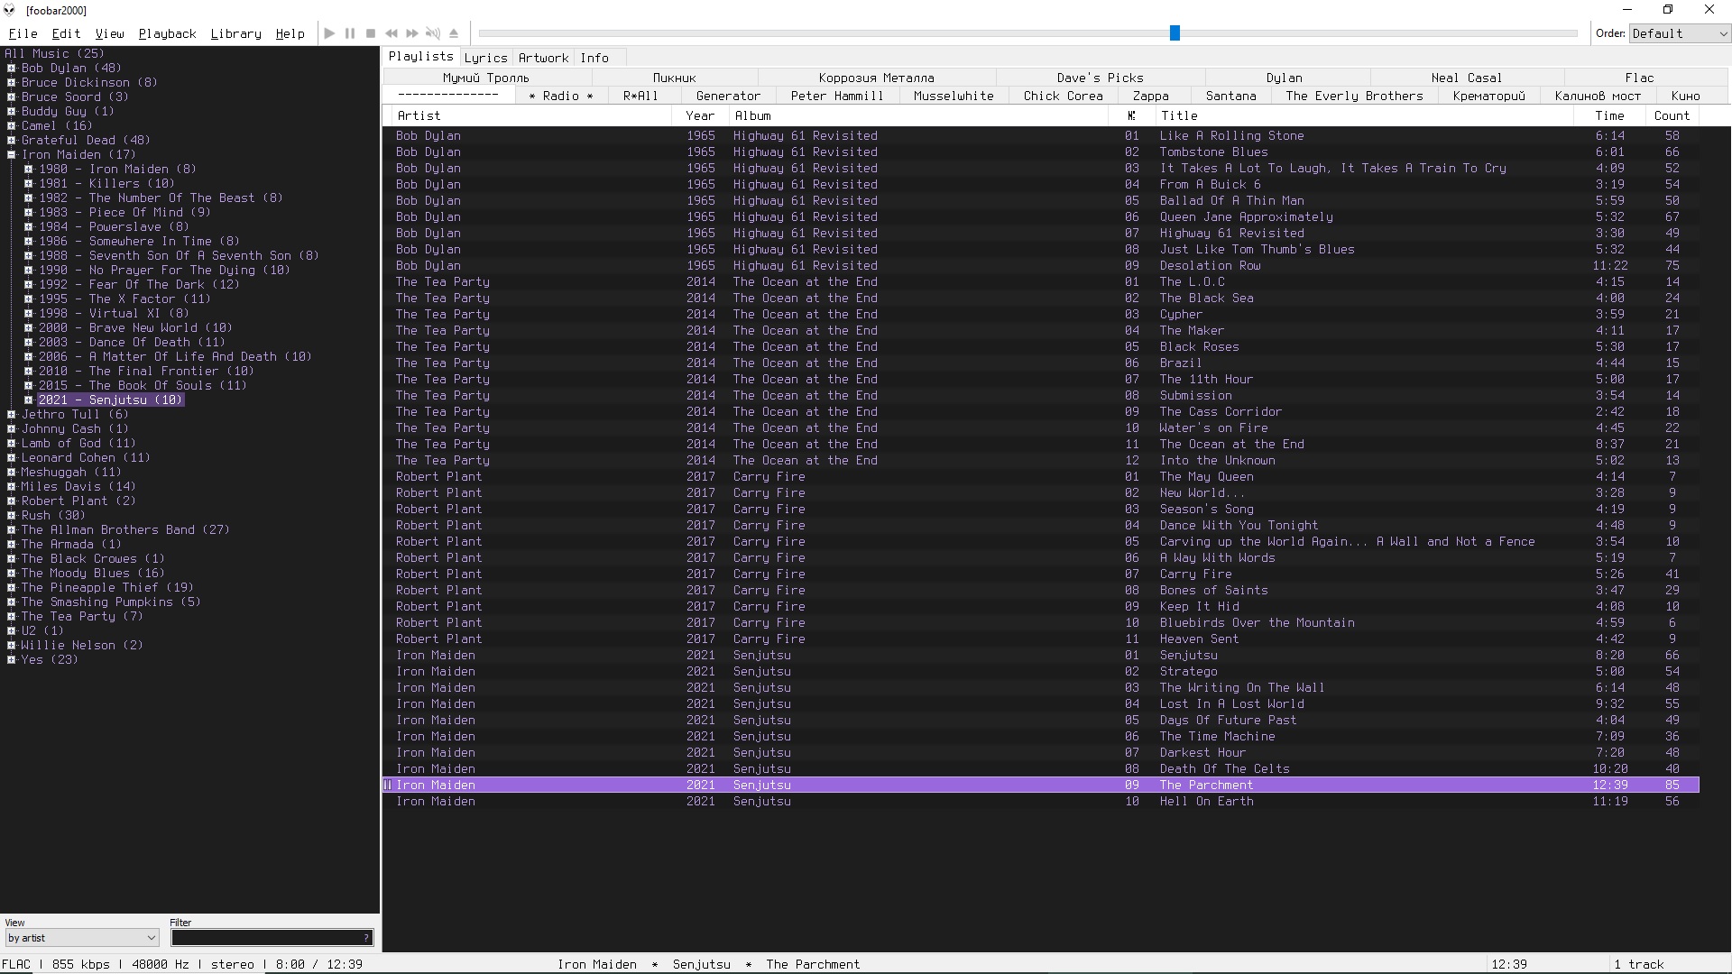Expand the Bob Dylan tree node
Screen dimensions: 1732x974
coord(12,69)
